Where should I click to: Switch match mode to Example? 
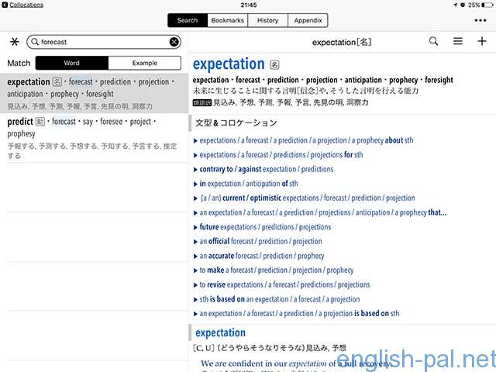click(144, 63)
